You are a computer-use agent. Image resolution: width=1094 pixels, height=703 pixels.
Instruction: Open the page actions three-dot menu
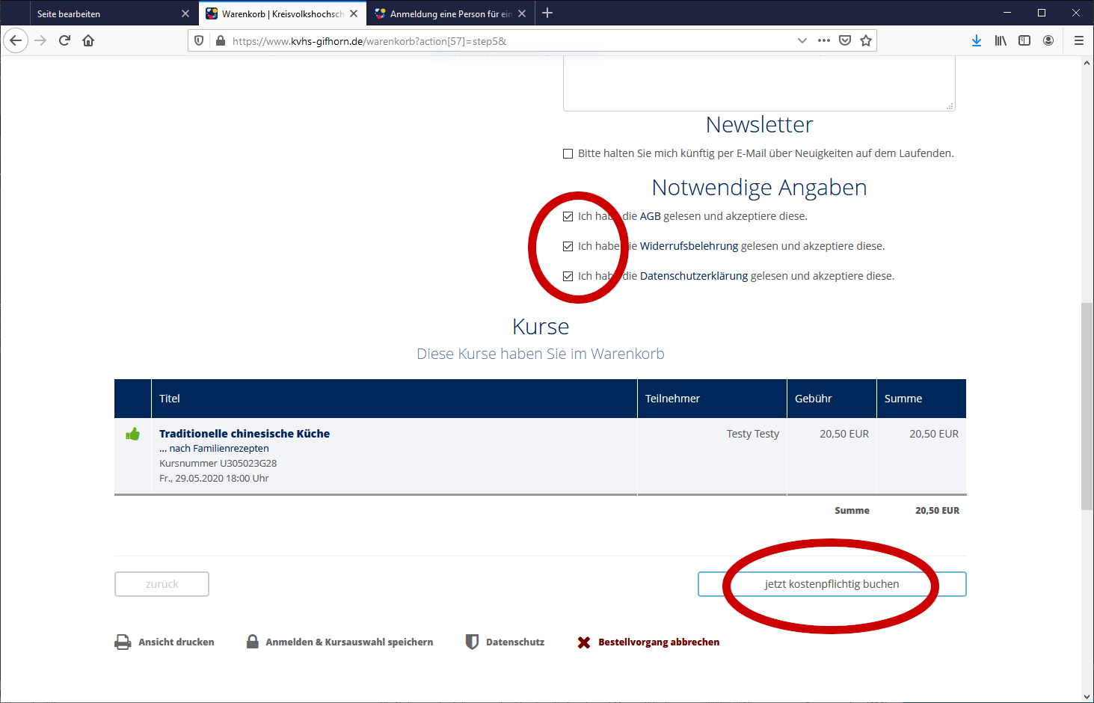pos(824,40)
